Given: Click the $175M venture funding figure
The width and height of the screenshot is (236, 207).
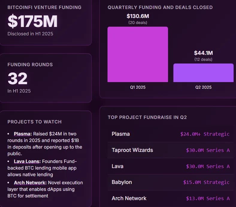Looking at the screenshot, I should coord(32,21).
